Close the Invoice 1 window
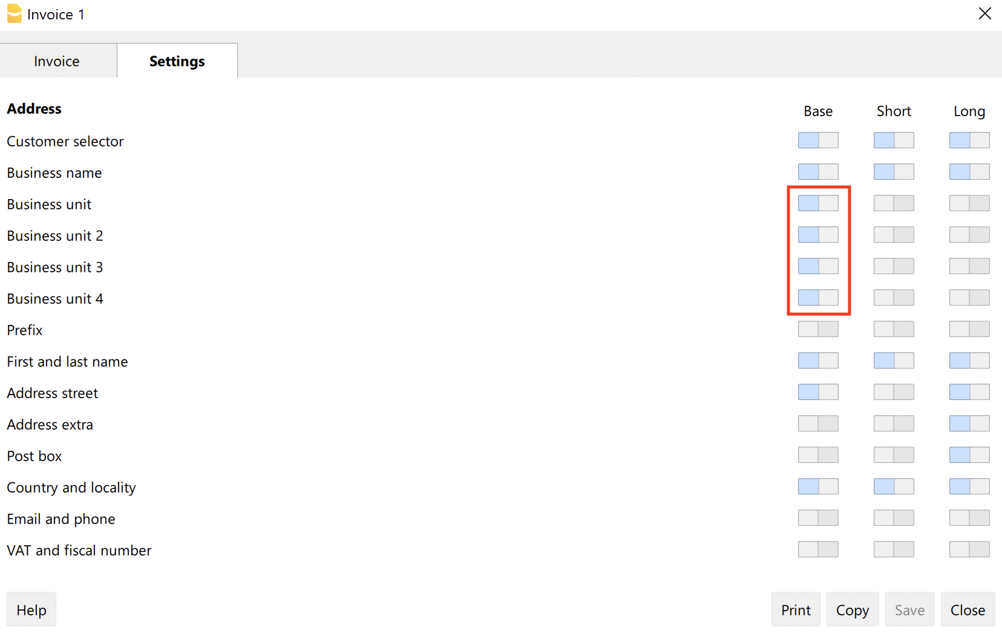The height and width of the screenshot is (633, 1002). tap(984, 14)
